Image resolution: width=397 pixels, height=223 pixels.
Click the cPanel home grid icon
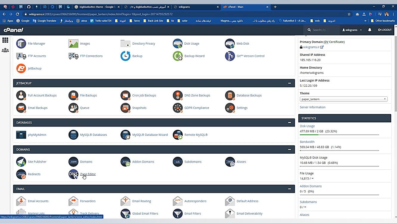pyautogui.click(x=5, y=40)
